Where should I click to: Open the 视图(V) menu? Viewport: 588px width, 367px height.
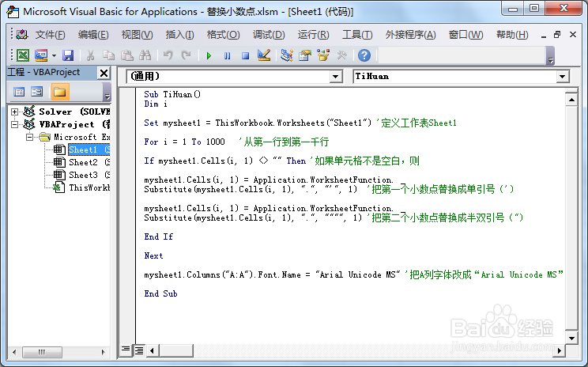tap(137, 35)
